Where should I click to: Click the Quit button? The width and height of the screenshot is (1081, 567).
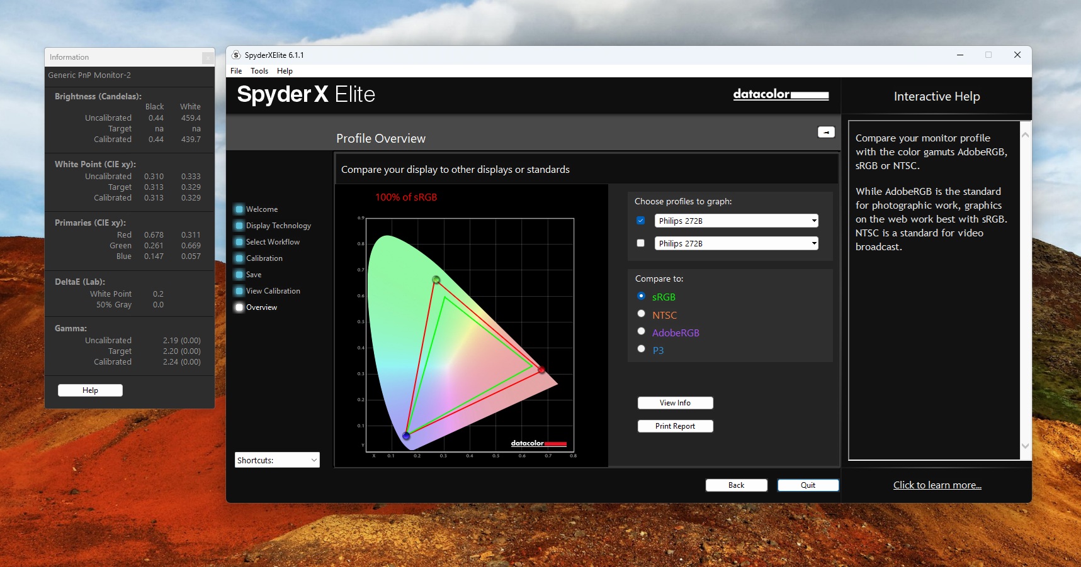808,485
